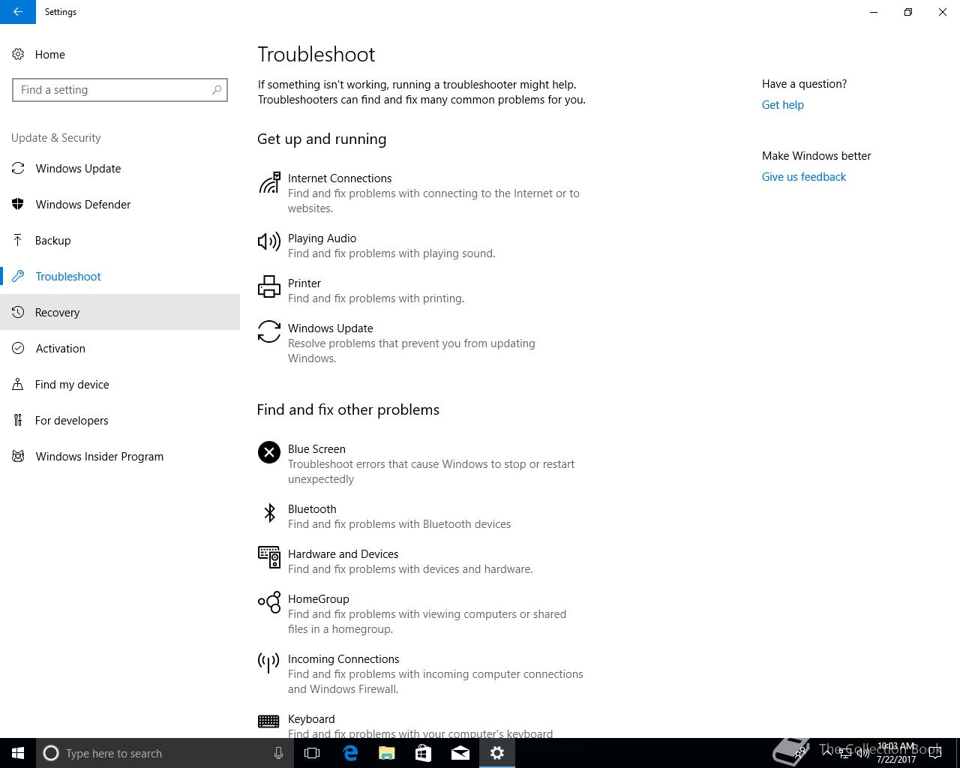Image resolution: width=960 pixels, height=768 pixels.
Task: Select Activation in the sidebar
Action: click(x=120, y=348)
